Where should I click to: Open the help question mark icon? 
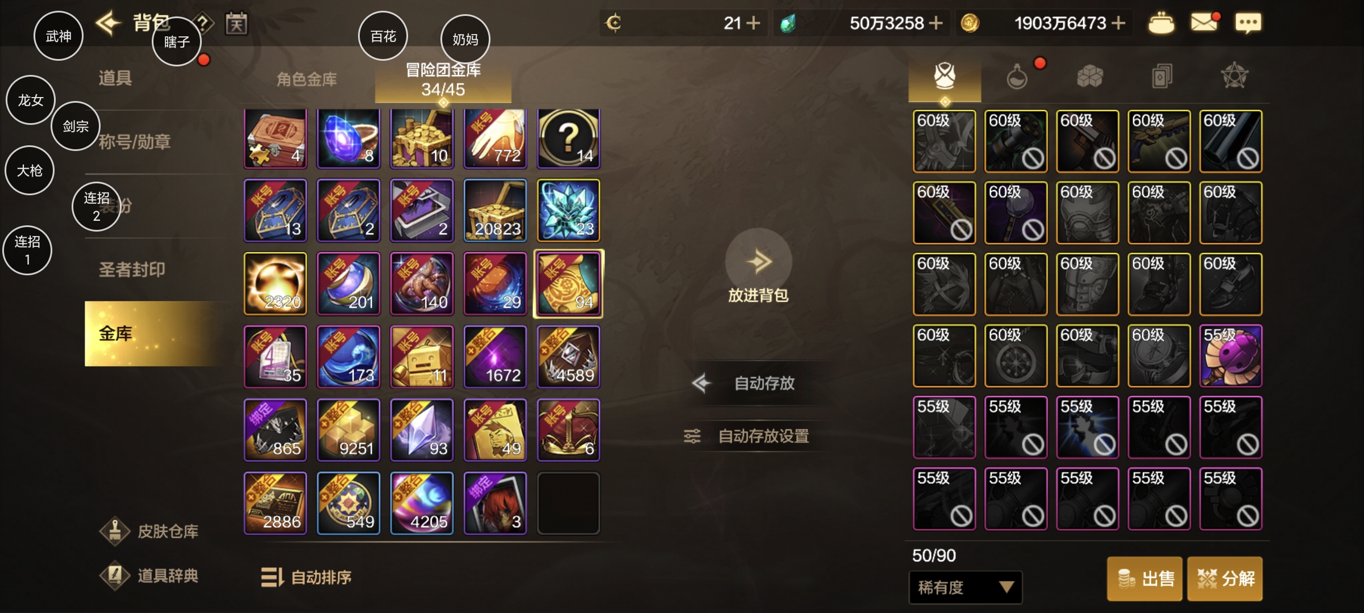coord(203,24)
